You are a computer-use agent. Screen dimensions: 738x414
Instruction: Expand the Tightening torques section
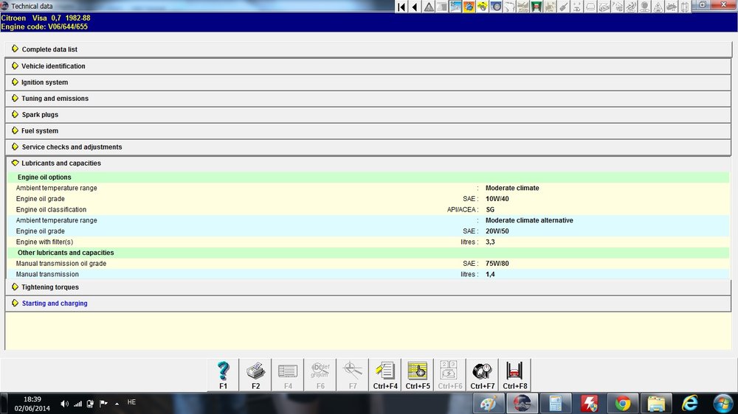[368, 287]
